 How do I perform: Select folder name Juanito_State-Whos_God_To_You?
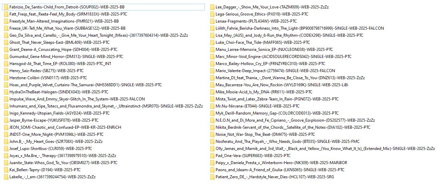pyautogui.click(x=63, y=163)
